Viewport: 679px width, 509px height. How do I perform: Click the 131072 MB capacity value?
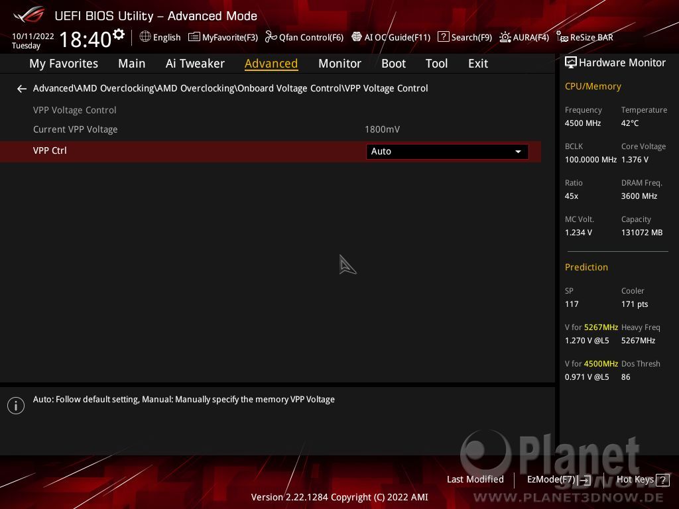(x=642, y=233)
